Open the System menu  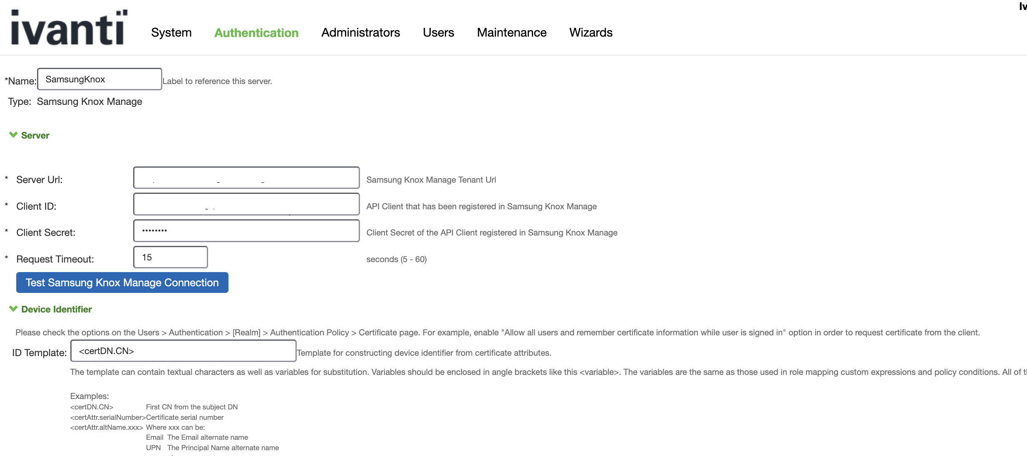[171, 32]
